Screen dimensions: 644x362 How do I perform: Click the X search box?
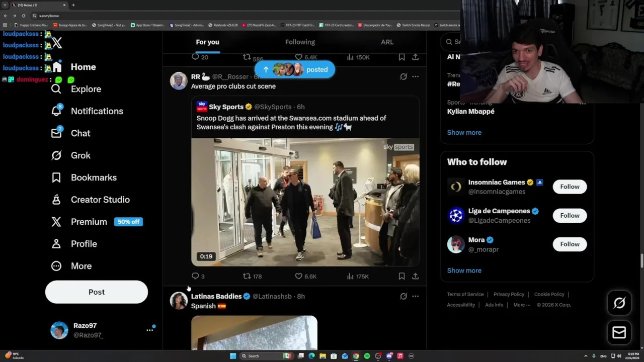[450, 42]
